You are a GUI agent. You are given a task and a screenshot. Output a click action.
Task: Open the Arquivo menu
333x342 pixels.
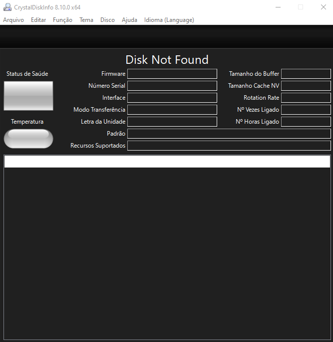click(x=13, y=20)
